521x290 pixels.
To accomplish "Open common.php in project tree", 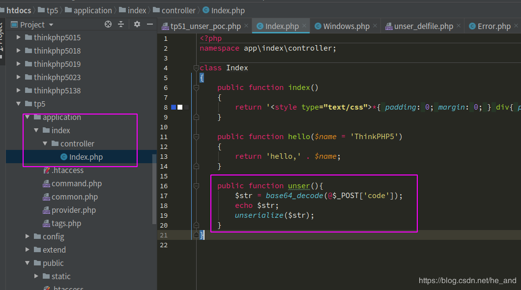I will (74, 197).
